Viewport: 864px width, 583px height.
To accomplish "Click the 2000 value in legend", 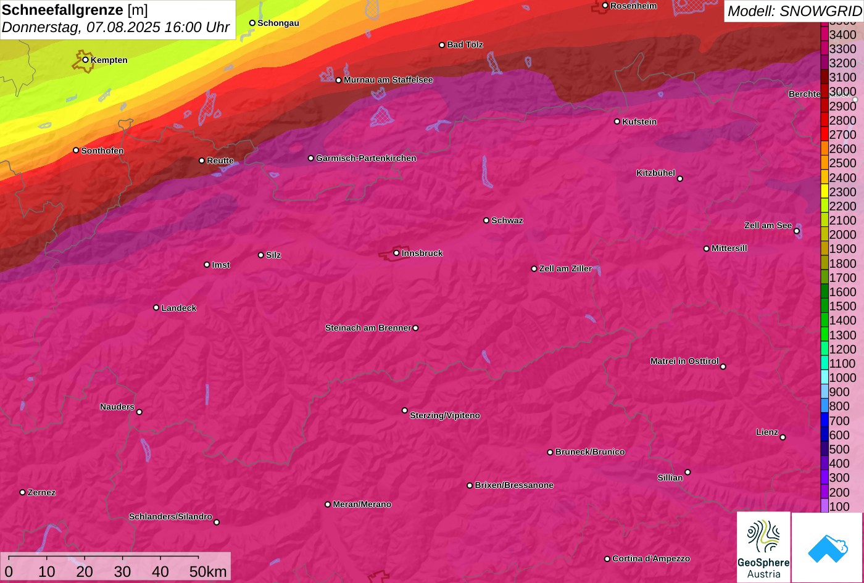I will tap(842, 234).
